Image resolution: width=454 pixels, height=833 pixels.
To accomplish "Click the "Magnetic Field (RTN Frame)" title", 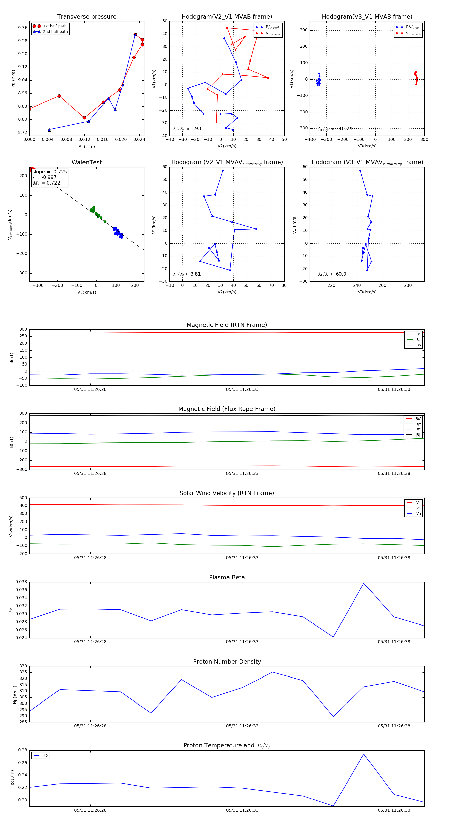I will tap(227, 325).
